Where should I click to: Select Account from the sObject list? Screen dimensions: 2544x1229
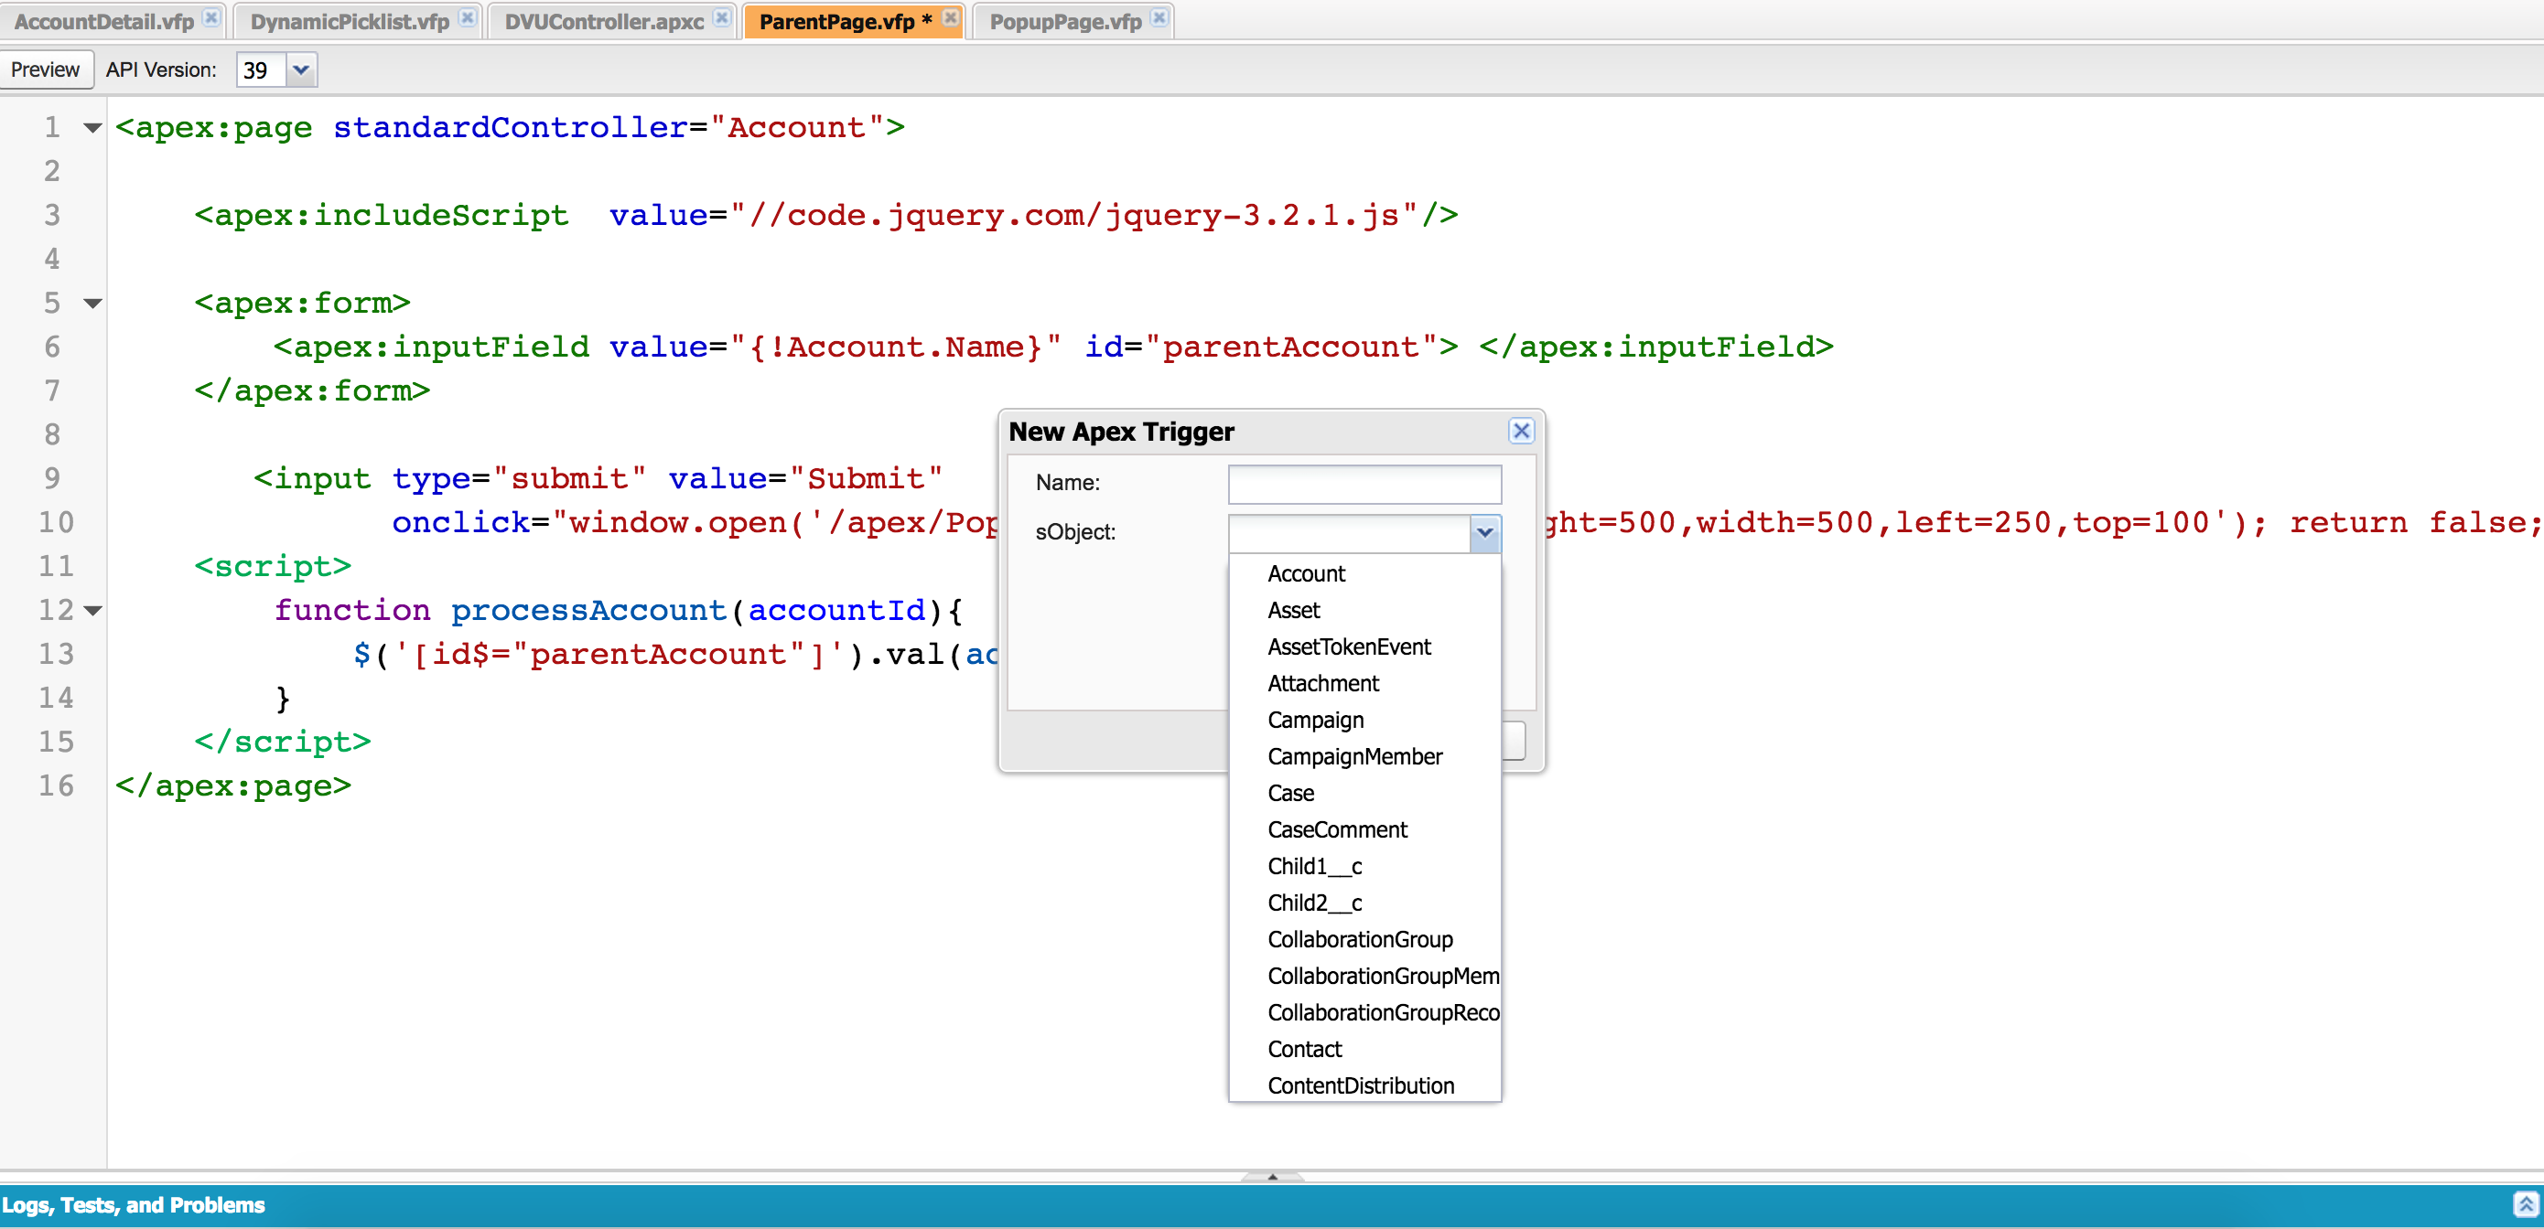(x=1364, y=573)
